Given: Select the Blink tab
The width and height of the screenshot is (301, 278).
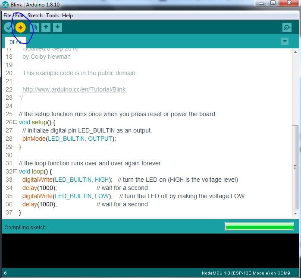Looking at the screenshot, I should (x=16, y=42).
